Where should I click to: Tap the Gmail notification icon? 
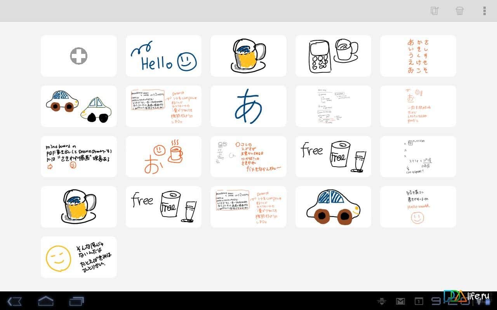[x=400, y=301]
